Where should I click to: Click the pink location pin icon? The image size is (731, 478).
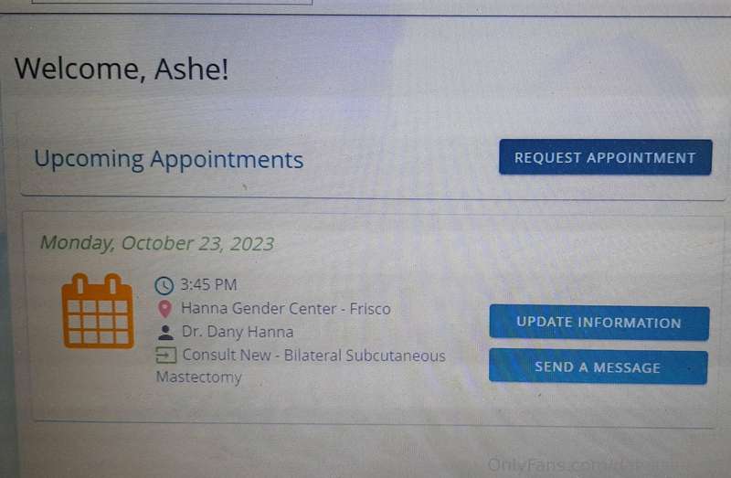pyautogui.click(x=164, y=308)
